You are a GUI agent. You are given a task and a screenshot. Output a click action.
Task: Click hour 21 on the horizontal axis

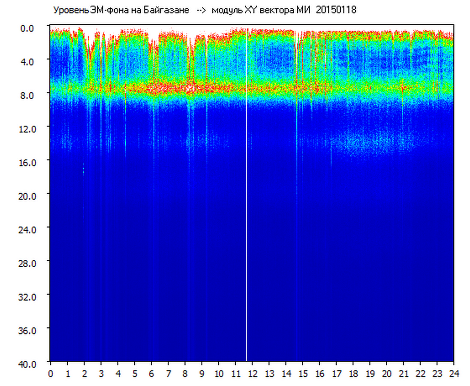tap(404, 374)
